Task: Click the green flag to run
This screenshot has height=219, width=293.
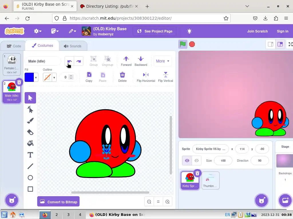Action: (183, 44)
